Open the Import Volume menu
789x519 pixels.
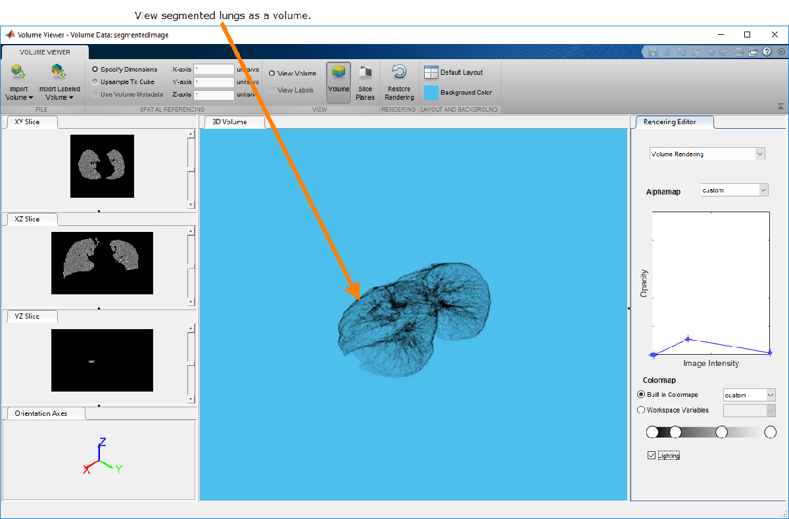tap(18, 93)
